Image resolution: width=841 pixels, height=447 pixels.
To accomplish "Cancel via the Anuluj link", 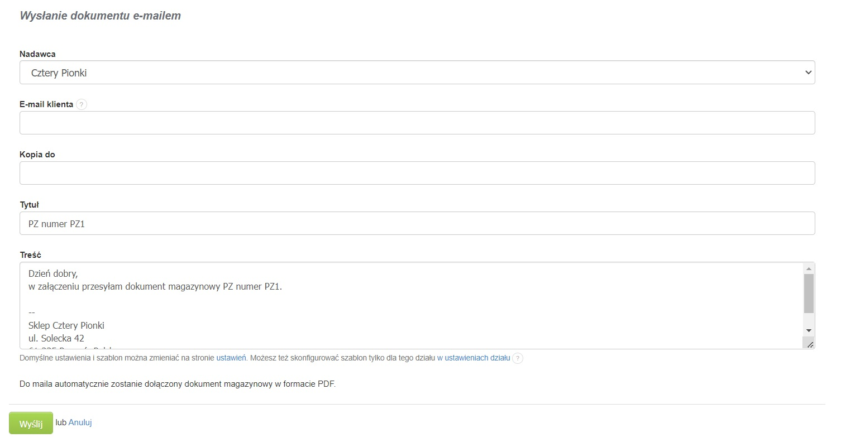I will pos(80,422).
